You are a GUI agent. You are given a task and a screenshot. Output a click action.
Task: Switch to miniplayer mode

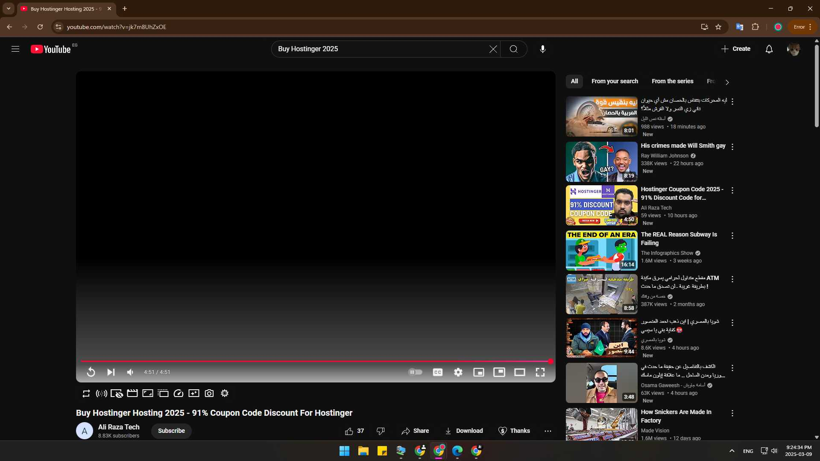(x=478, y=372)
